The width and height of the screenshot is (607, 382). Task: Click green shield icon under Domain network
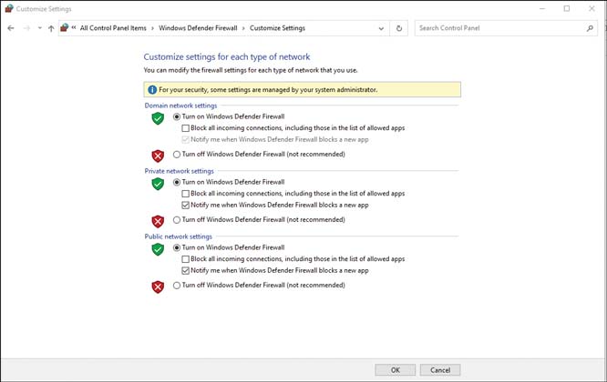click(x=158, y=118)
